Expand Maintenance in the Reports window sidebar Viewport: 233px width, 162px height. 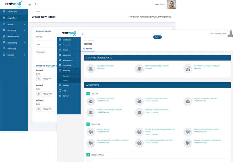77,60
